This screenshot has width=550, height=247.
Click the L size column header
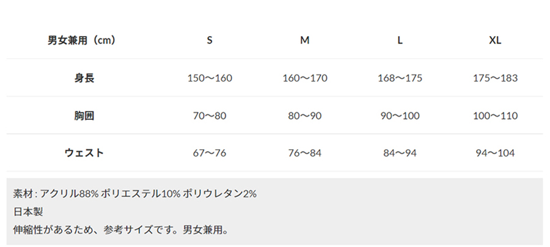[x=400, y=40]
